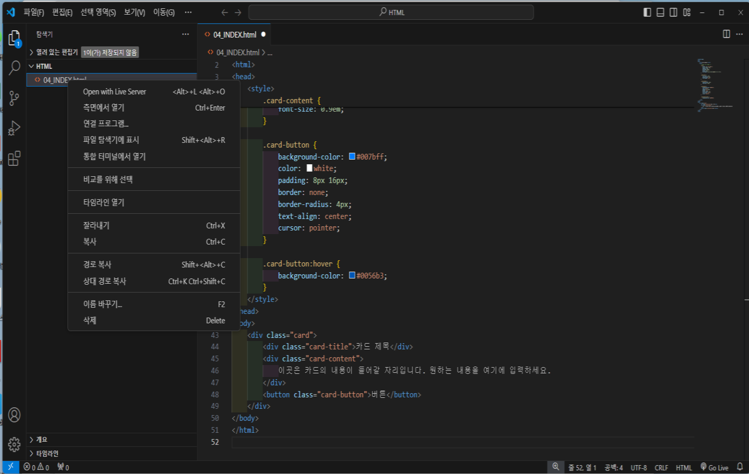
Task: Open the Extensions view icon
Action: coord(15,158)
